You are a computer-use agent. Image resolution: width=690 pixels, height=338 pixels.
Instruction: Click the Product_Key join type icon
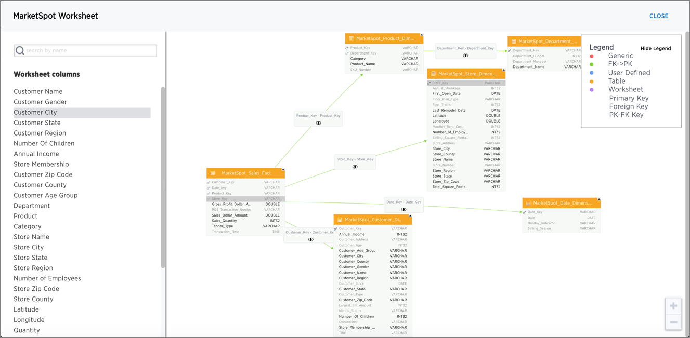tap(318, 123)
